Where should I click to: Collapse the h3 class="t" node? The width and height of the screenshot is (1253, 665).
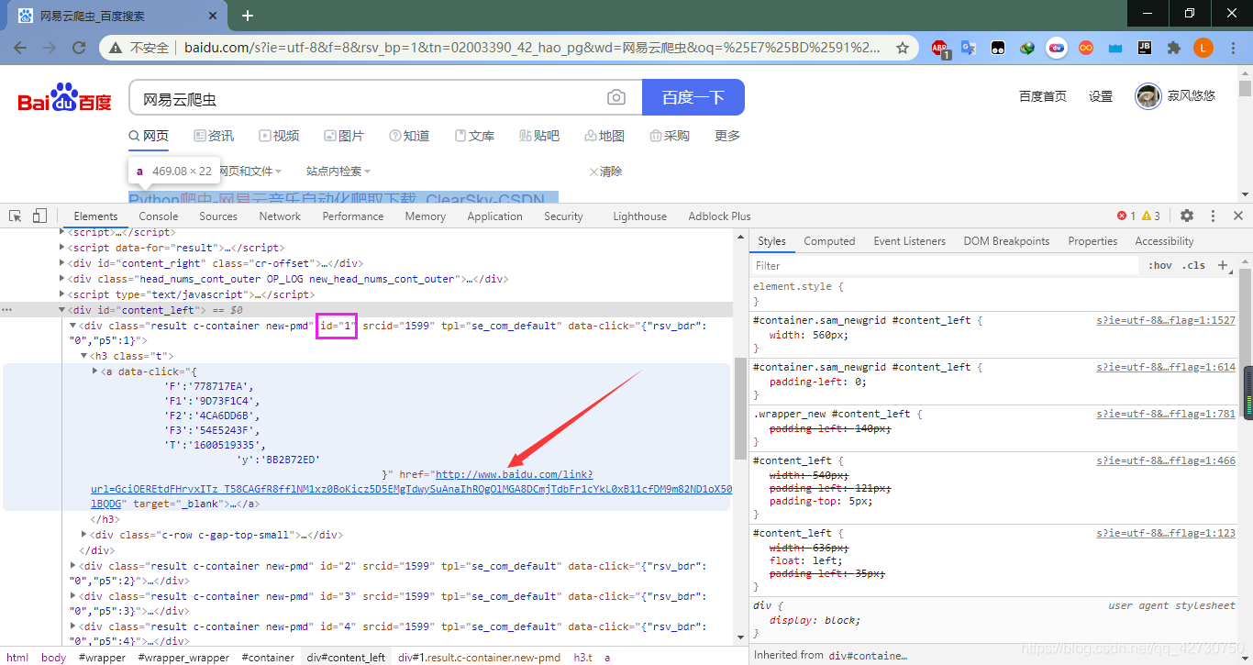tap(84, 355)
